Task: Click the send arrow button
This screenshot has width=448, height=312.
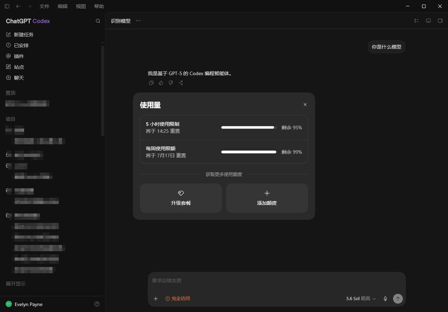Action: click(x=398, y=299)
